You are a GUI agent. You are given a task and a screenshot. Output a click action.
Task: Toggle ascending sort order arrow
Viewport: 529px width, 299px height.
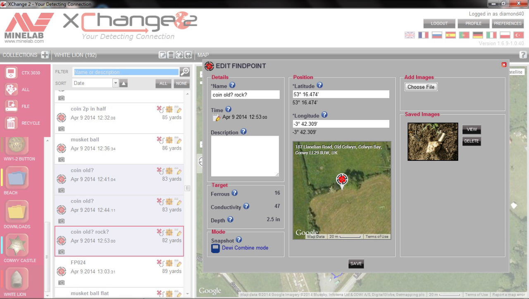tap(124, 84)
